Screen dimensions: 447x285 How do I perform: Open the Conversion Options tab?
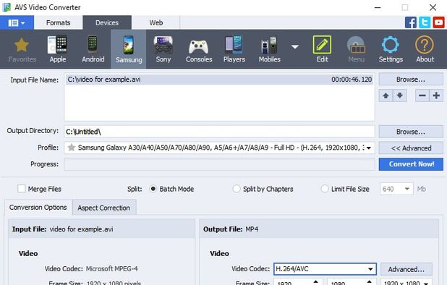coord(38,207)
